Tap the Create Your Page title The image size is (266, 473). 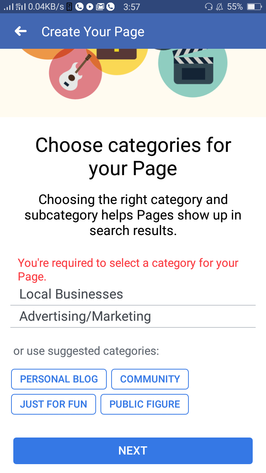[93, 32]
